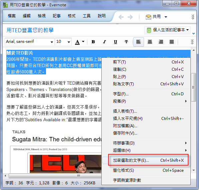Choose 複製 from context menu

(x=146, y=69)
